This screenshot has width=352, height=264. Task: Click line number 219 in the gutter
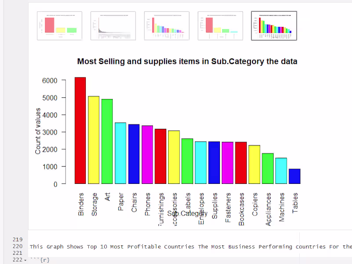pos(18,239)
